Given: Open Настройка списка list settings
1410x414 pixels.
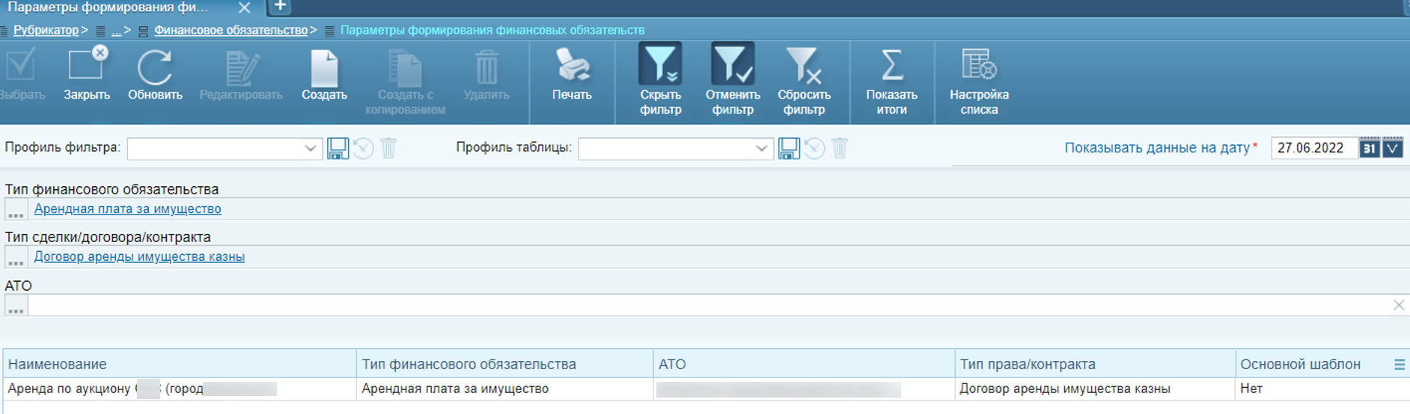Looking at the screenshot, I should [979, 67].
